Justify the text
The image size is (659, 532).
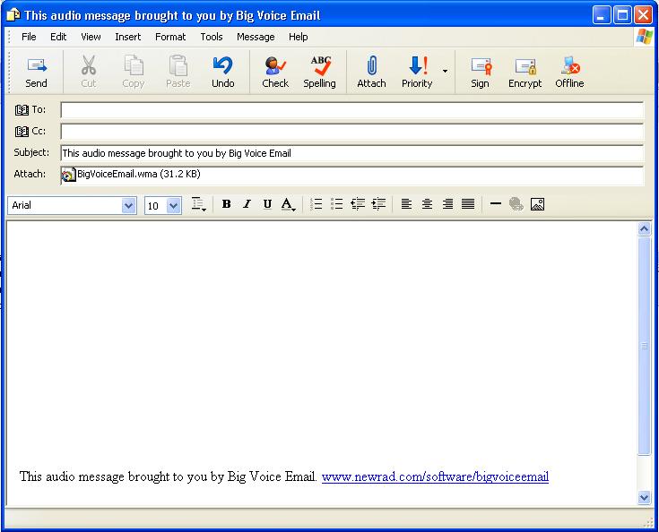click(x=468, y=204)
